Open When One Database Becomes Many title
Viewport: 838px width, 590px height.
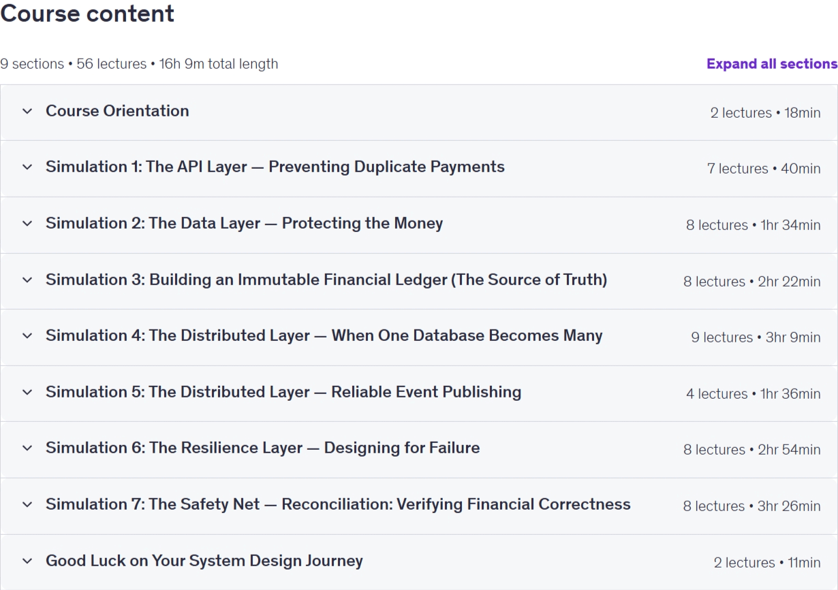coord(324,335)
